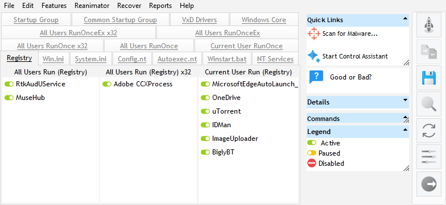Click the refresh arrows icon
The width and height of the screenshot is (446, 205).
(429, 131)
